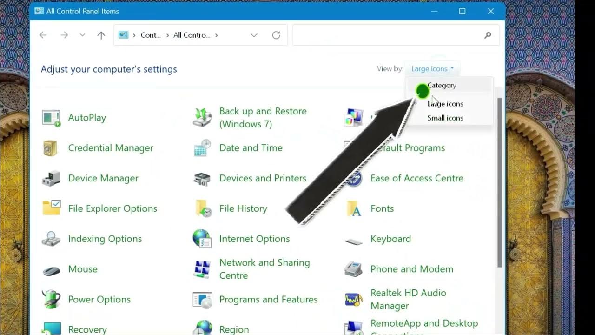The image size is (595, 335).
Task: Open the recent locations dropdown arrow
Action: (x=82, y=35)
